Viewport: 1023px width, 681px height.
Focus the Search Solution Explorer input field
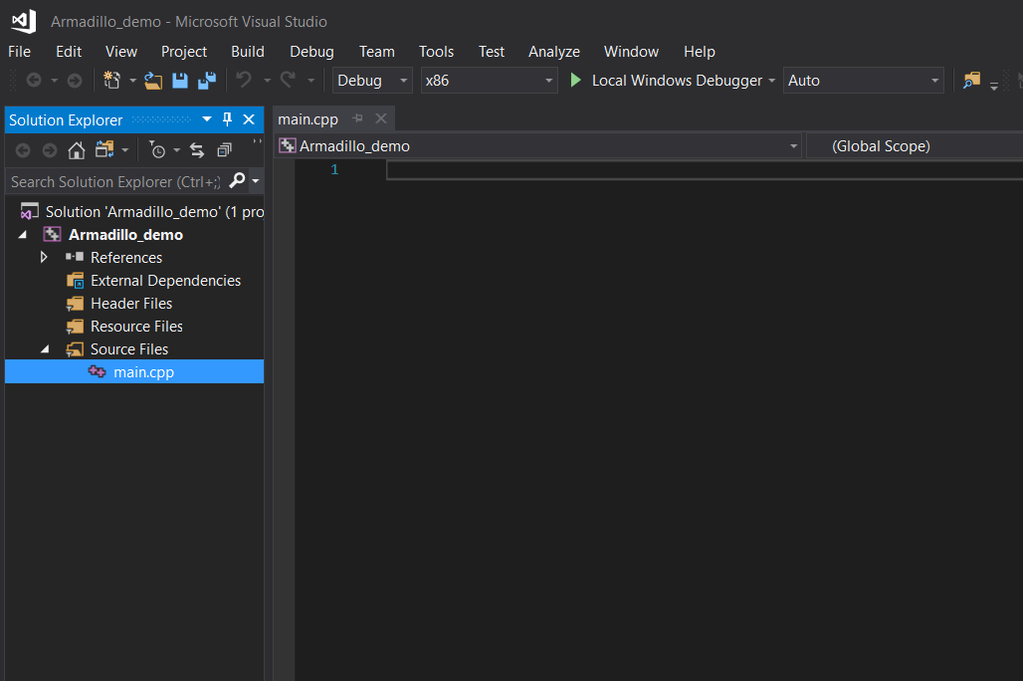115,181
